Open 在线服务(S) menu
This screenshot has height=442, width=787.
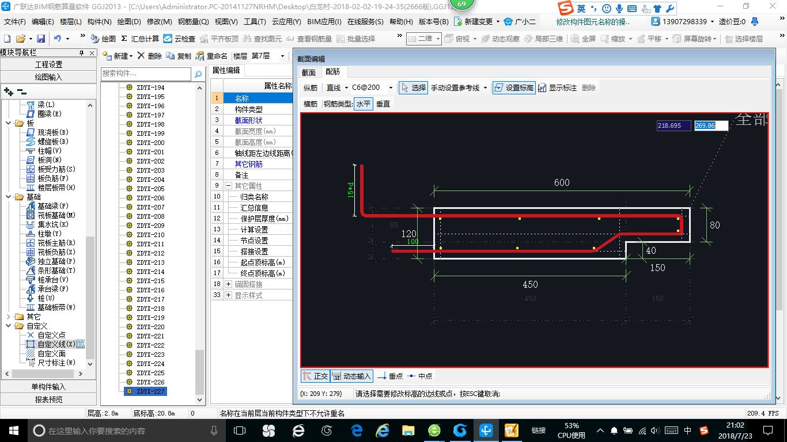coord(365,21)
